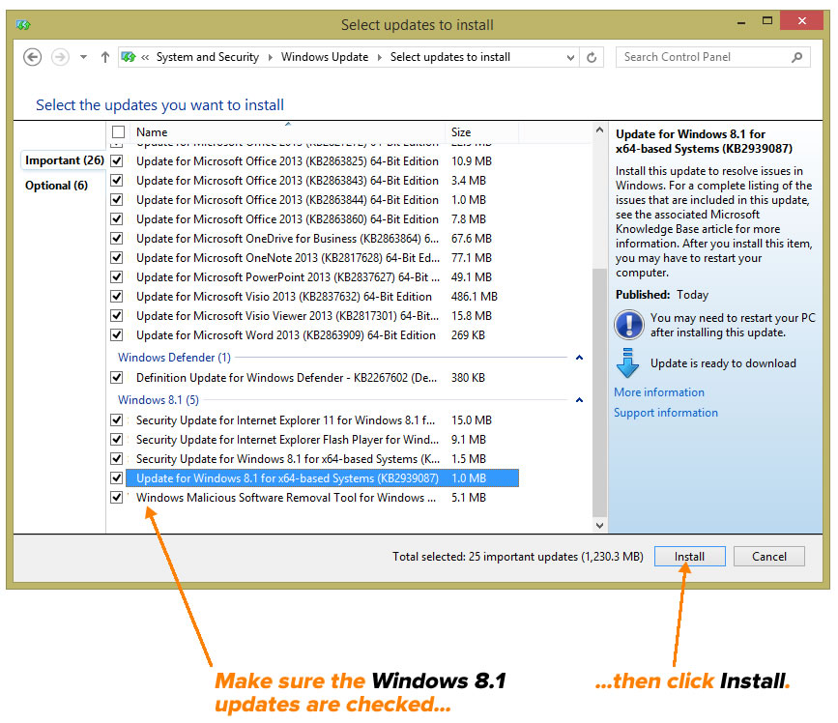Click the scrollbar down arrow

pyautogui.click(x=599, y=526)
